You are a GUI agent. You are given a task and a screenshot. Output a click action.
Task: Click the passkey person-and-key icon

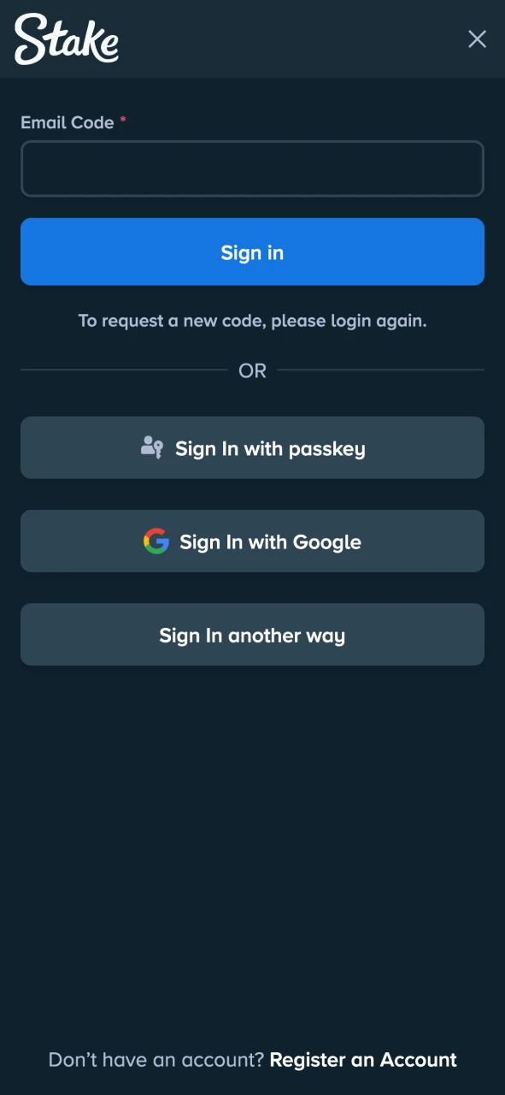(x=151, y=447)
